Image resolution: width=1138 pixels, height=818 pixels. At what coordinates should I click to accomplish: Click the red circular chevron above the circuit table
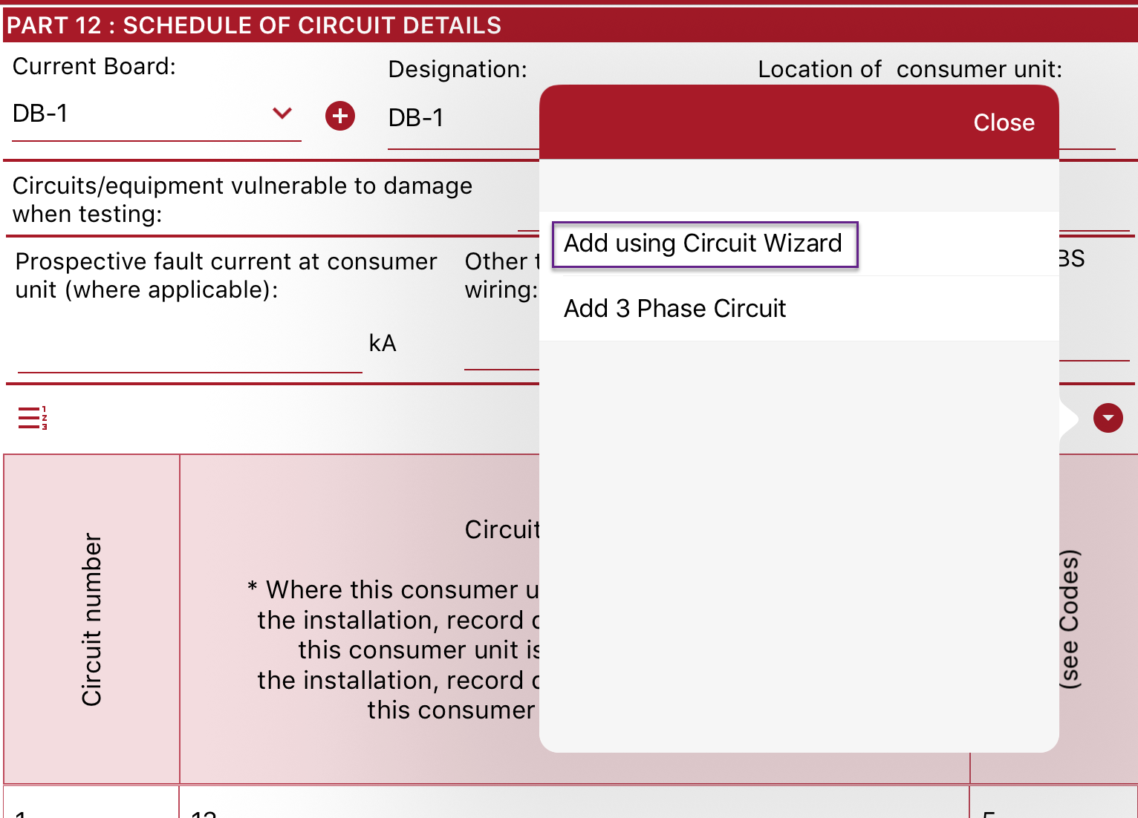1108,418
